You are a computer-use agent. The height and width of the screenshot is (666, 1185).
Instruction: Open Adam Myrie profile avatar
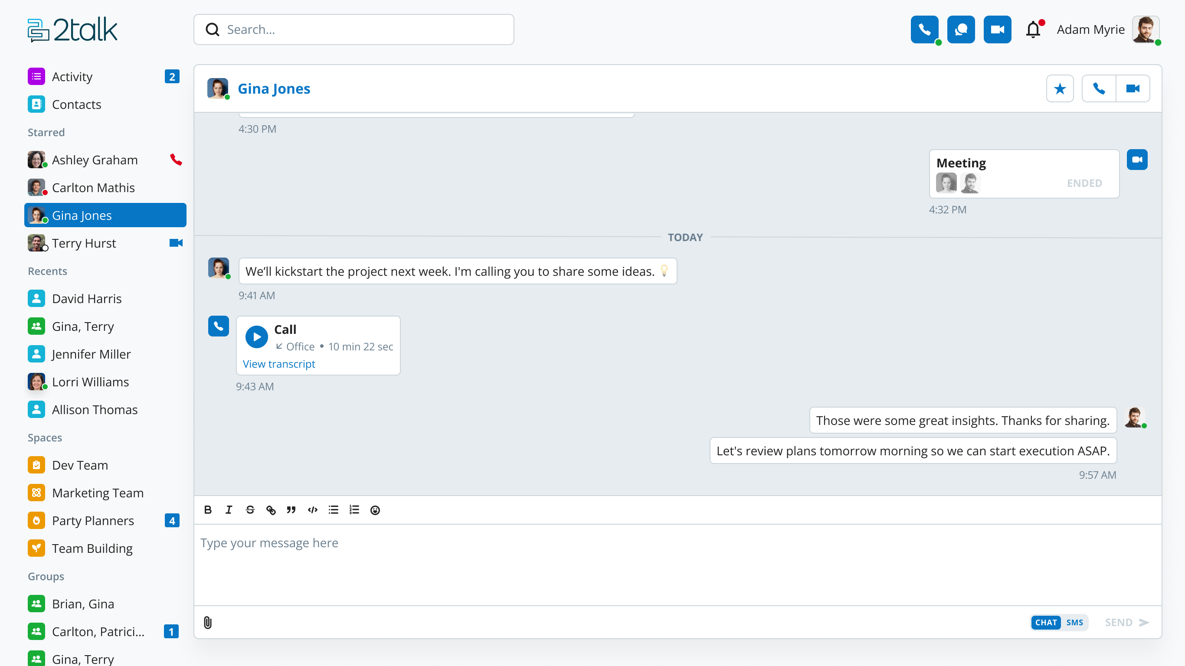point(1145,29)
